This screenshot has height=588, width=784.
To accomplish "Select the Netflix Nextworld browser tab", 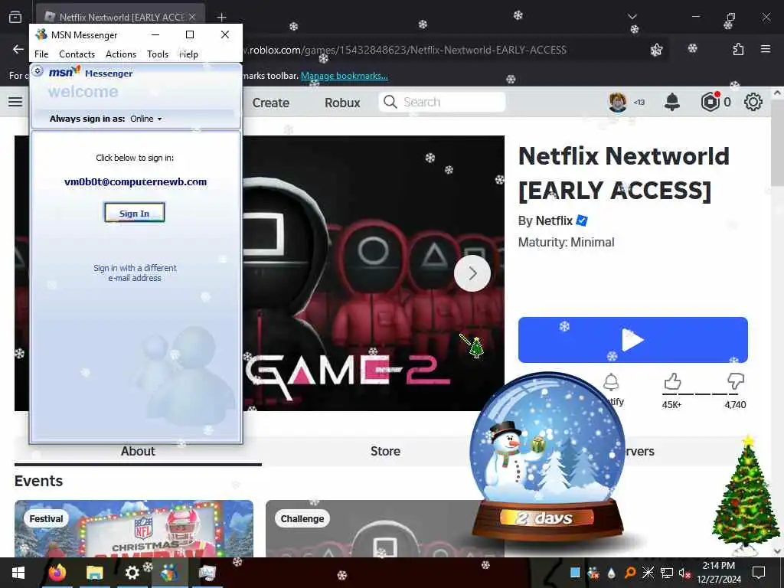I will tap(120, 17).
